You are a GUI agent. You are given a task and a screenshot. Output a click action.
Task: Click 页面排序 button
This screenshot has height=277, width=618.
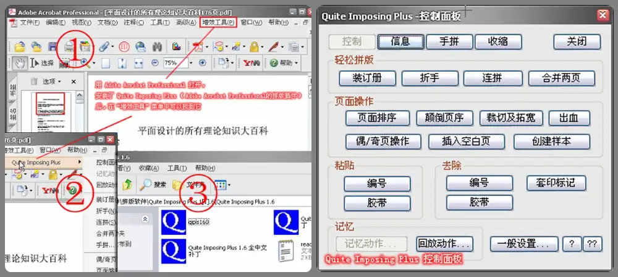[x=377, y=117]
